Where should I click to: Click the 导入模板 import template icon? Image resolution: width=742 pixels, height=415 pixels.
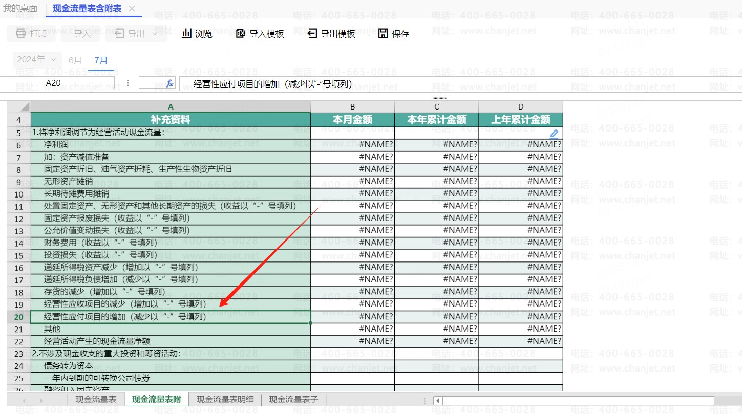pyautogui.click(x=241, y=34)
